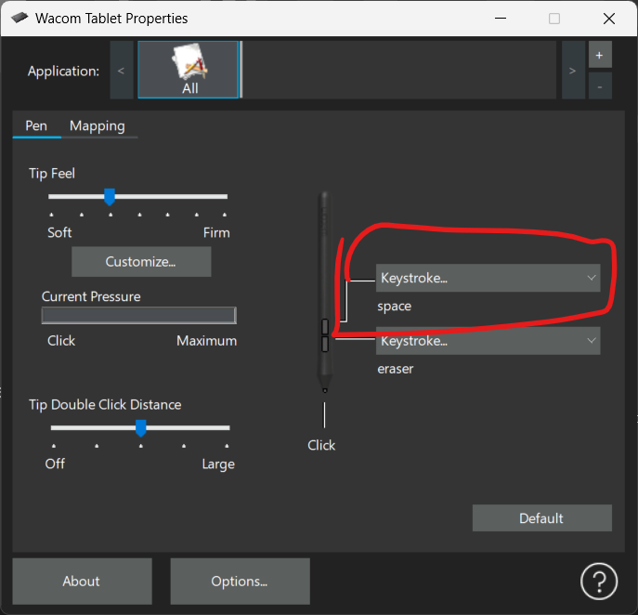
Task: Minimize the Wacom Tablet Properties window
Action: tap(501, 19)
